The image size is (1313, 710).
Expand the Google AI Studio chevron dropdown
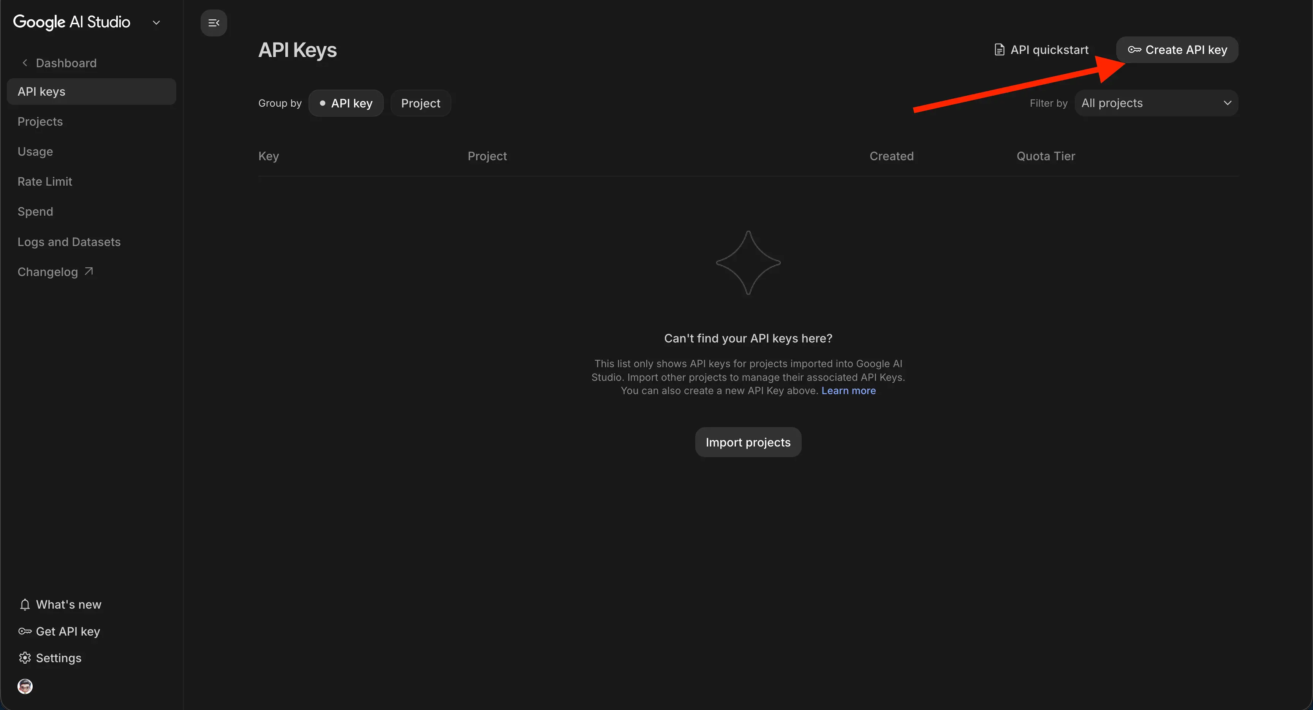click(x=157, y=22)
